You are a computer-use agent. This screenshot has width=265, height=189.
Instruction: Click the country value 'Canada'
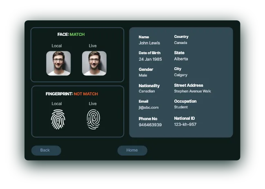180,43
